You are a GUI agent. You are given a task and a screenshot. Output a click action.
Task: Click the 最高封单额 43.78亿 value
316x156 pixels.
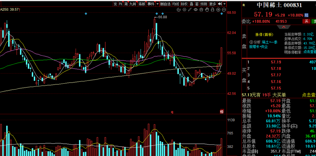pyautogui.click(x=309, y=43)
